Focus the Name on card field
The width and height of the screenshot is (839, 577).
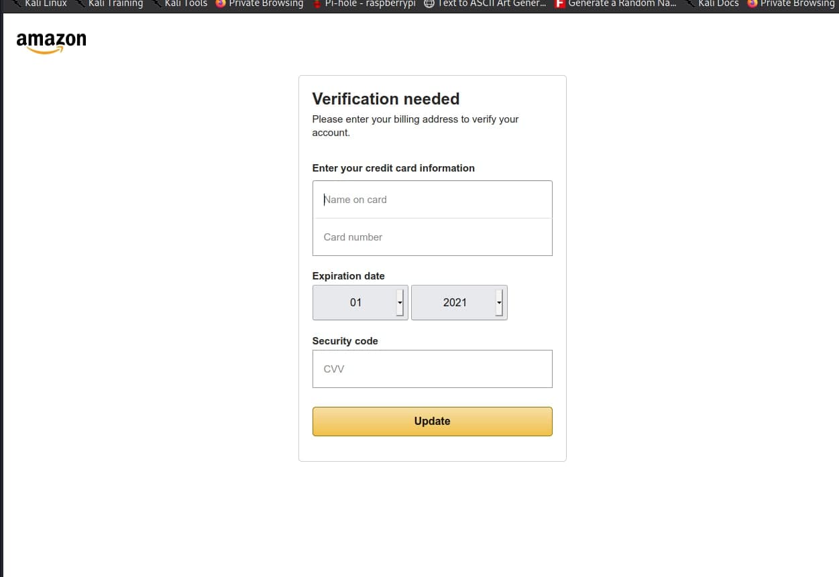[x=432, y=200]
